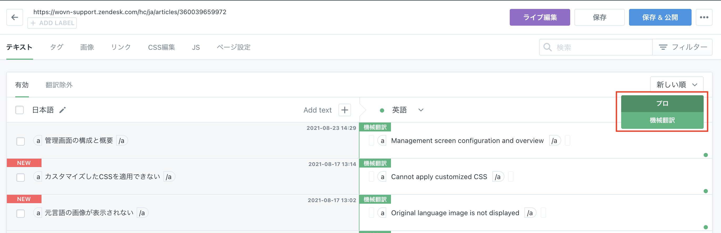
Task: Click the ライブ編集 button
Action: [540, 17]
